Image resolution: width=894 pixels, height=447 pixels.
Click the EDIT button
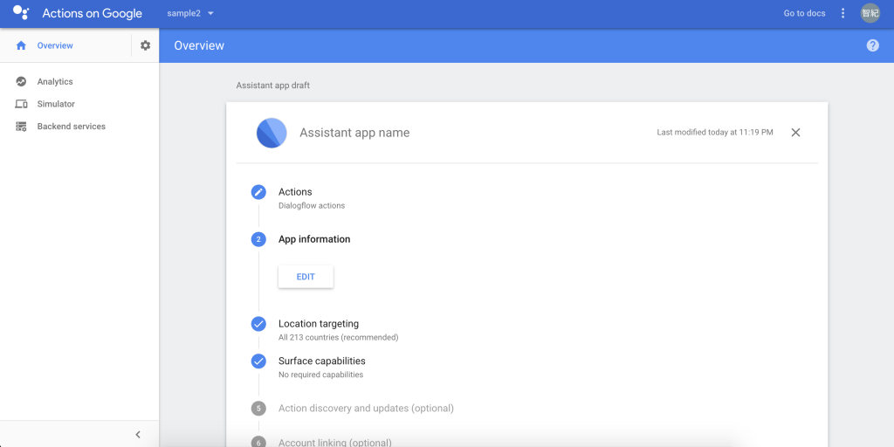point(306,277)
